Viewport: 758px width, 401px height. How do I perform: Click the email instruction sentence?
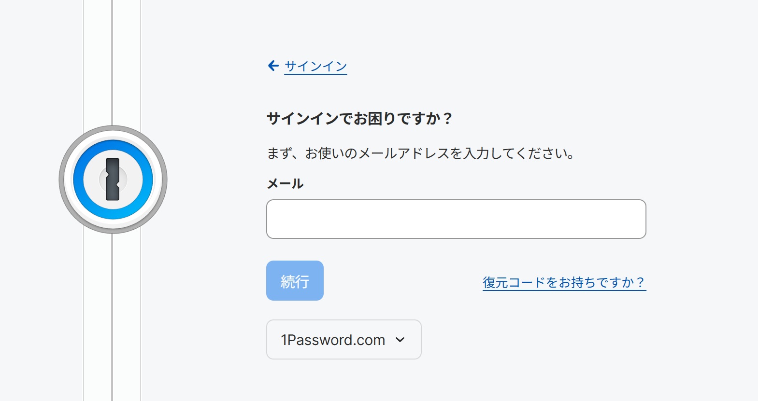pyautogui.click(x=421, y=153)
